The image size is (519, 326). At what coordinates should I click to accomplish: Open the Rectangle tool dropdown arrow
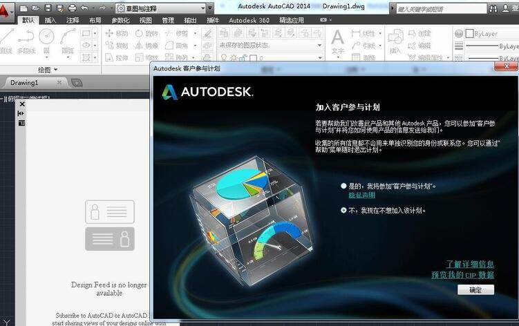coord(95,33)
